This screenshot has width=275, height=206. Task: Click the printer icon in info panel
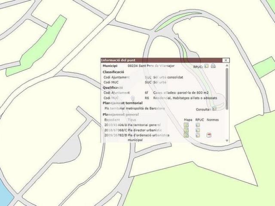[x=213, y=66]
